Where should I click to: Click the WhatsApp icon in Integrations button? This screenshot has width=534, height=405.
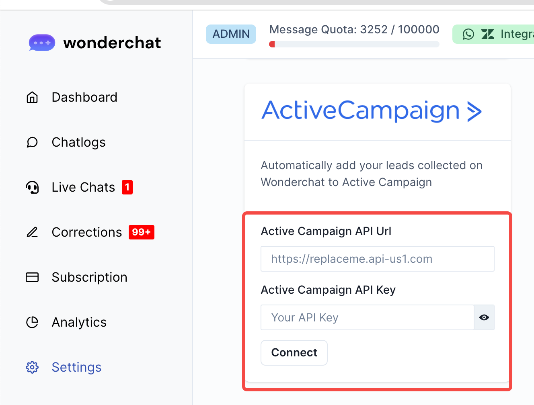coord(468,34)
